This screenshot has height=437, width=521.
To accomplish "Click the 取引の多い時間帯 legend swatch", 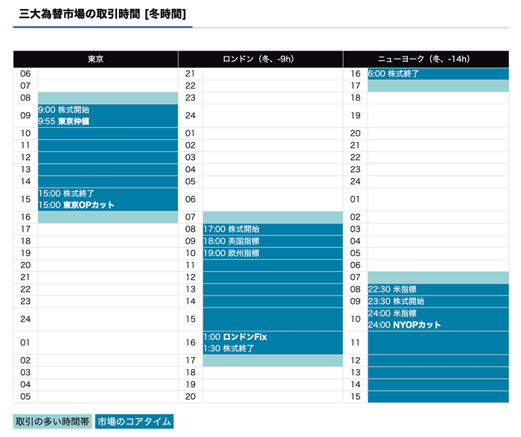I will coord(52,421).
